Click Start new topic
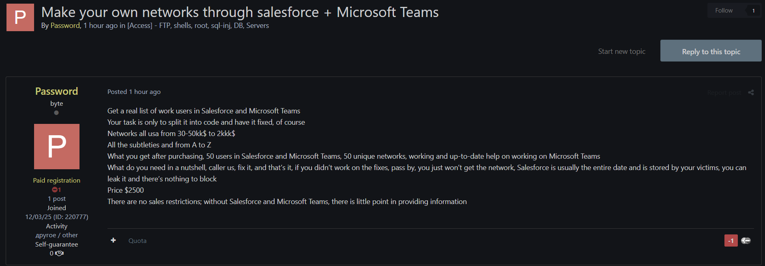Viewport: 765px width, 266px height. [621, 51]
